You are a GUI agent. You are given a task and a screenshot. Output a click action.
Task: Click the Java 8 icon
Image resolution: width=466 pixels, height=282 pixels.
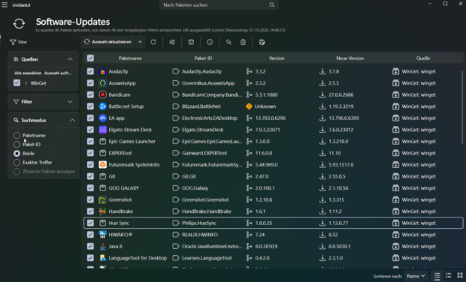click(x=102, y=247)
